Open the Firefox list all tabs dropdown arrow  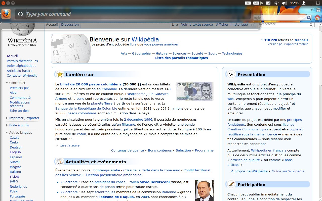tap(312, 10)
